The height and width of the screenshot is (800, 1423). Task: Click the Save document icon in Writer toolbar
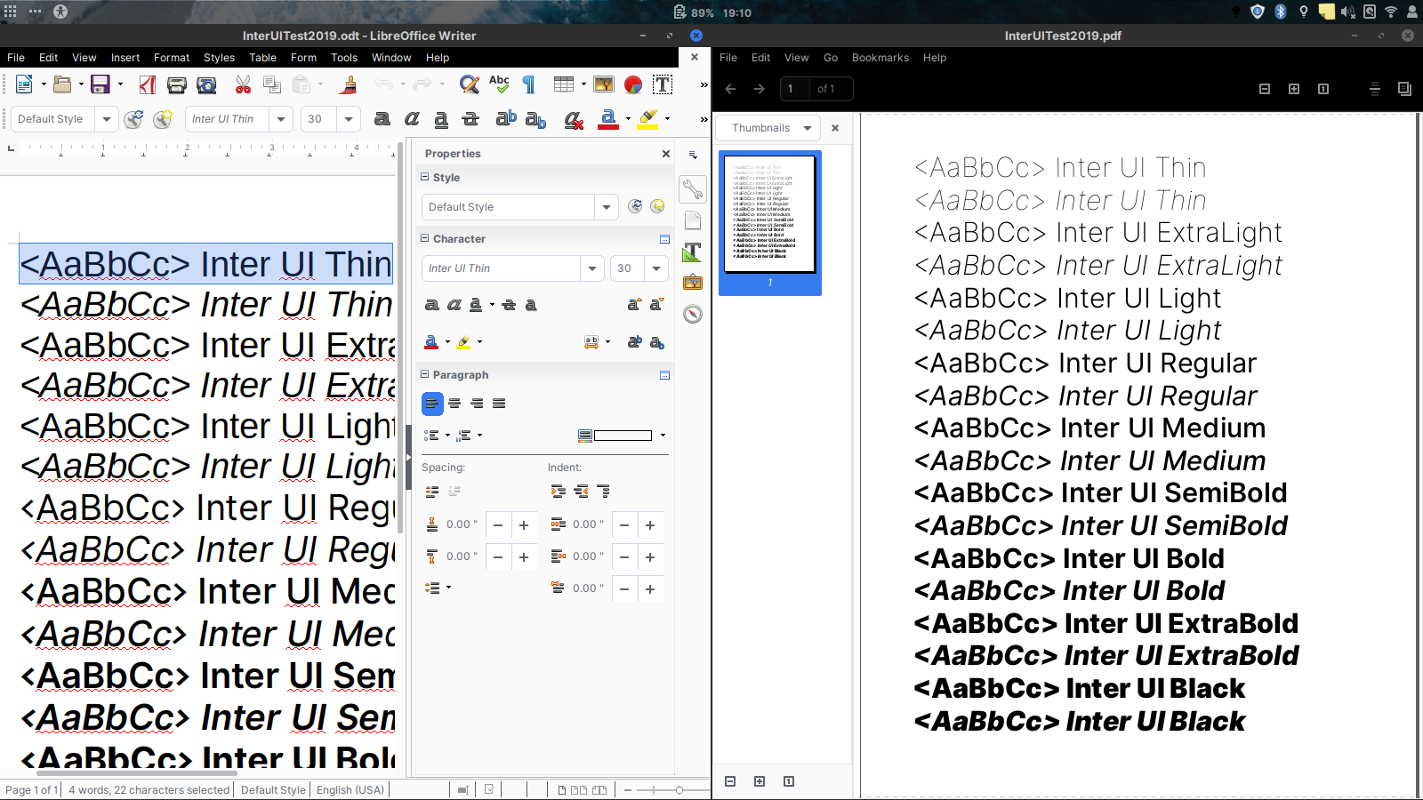click(x=100, y=84)
